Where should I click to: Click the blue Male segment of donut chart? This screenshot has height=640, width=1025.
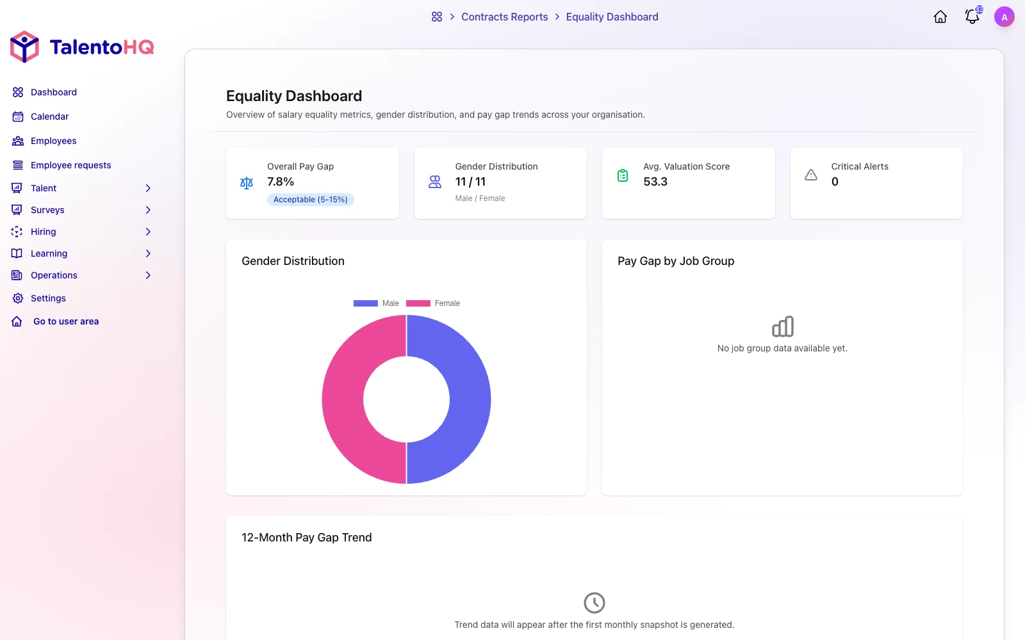coord(470,399)
